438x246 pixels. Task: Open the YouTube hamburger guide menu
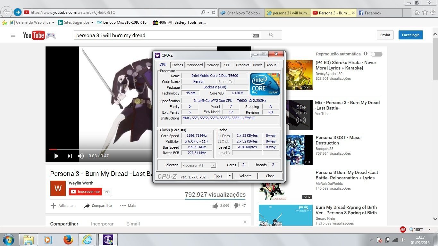tap(13, 35)
